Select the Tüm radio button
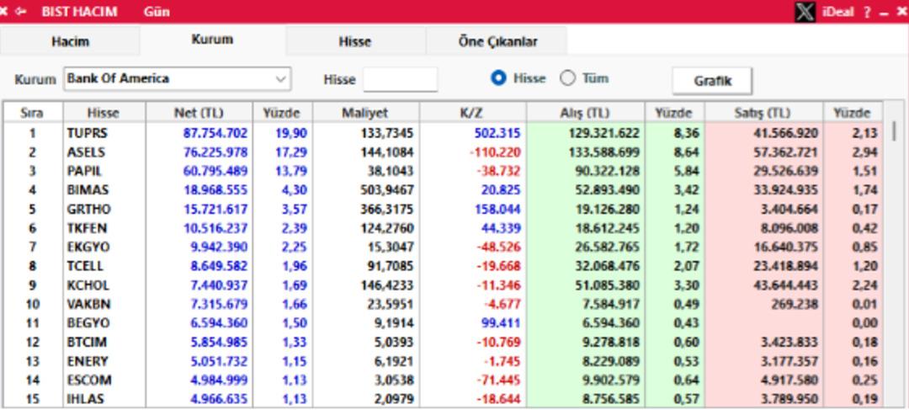This screenshot has width=909, height=410. pyautogui.click(x=567, y=78)
